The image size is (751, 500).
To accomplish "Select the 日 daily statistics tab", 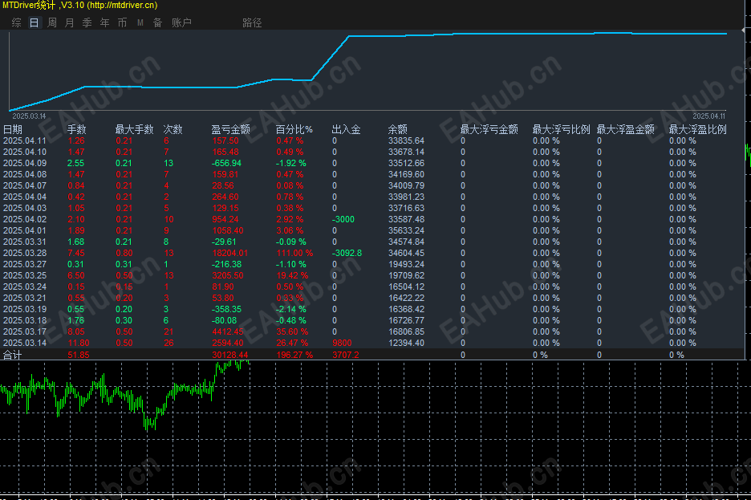I will point(34,22).
